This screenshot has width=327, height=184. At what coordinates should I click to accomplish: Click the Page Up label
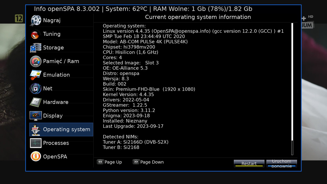pos(113,162)
